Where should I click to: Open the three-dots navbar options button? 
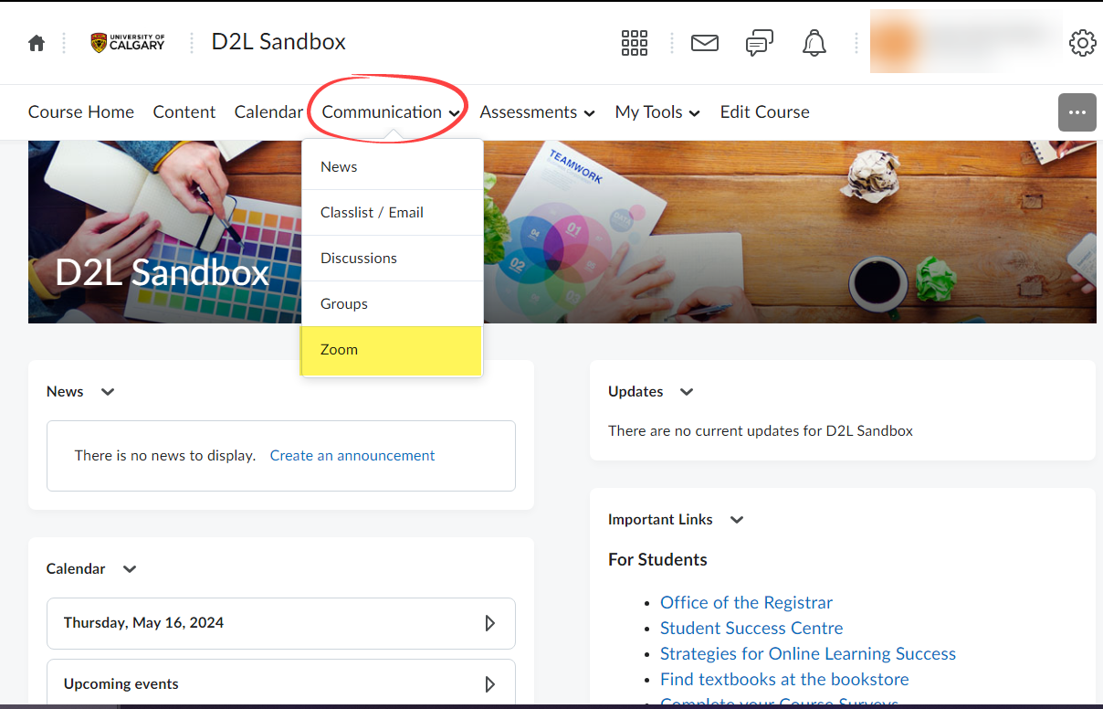[1077, 112]
